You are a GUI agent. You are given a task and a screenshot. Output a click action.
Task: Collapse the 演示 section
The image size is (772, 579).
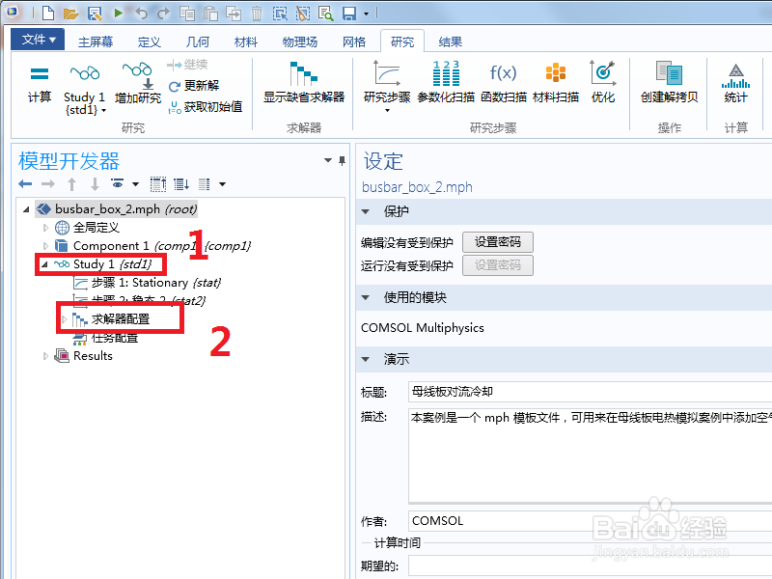(x=366, y=359)
